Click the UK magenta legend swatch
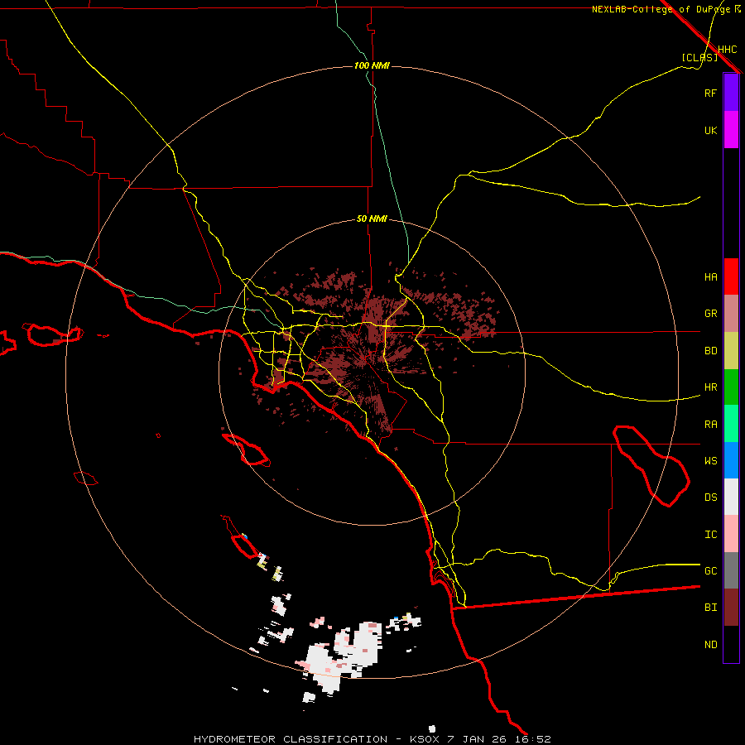Screen dimensions: 745x745 731,130
